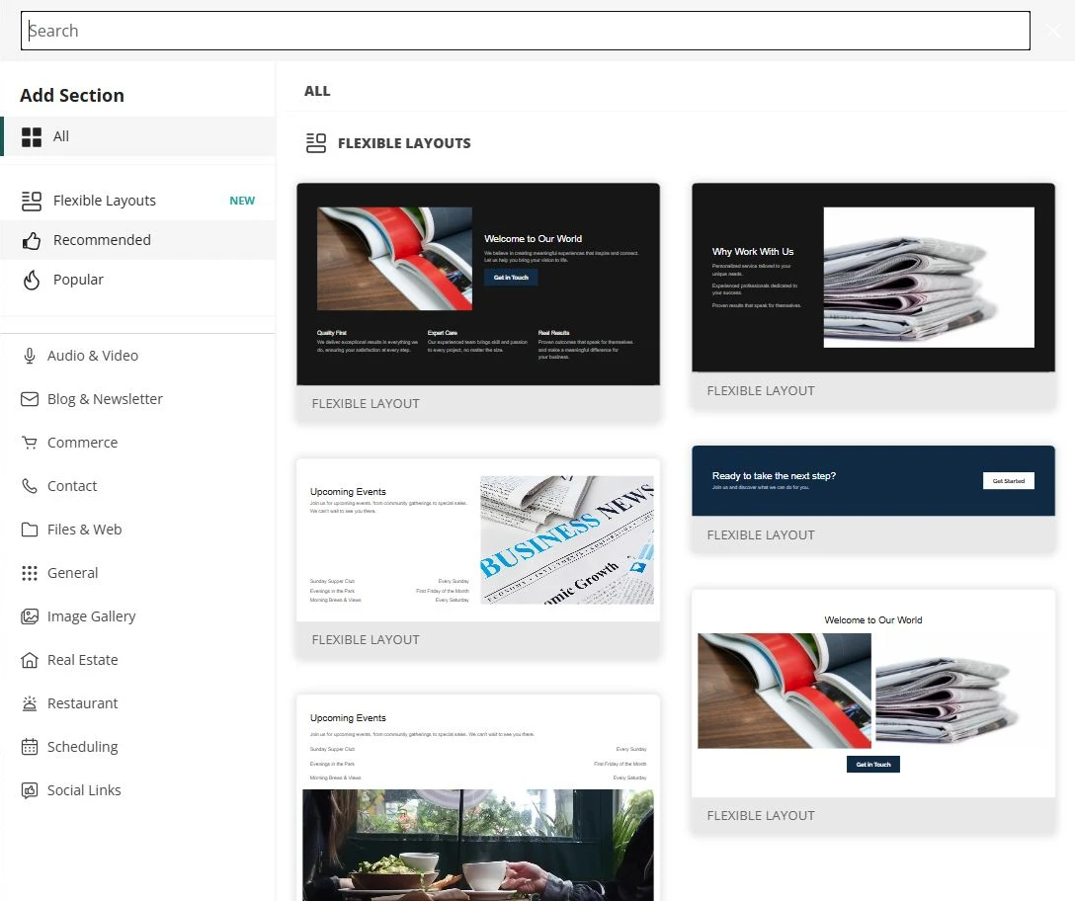Viewport: 1075px width, 901px height.
Task: Click the Search input field
Action: tap(526, 31)
